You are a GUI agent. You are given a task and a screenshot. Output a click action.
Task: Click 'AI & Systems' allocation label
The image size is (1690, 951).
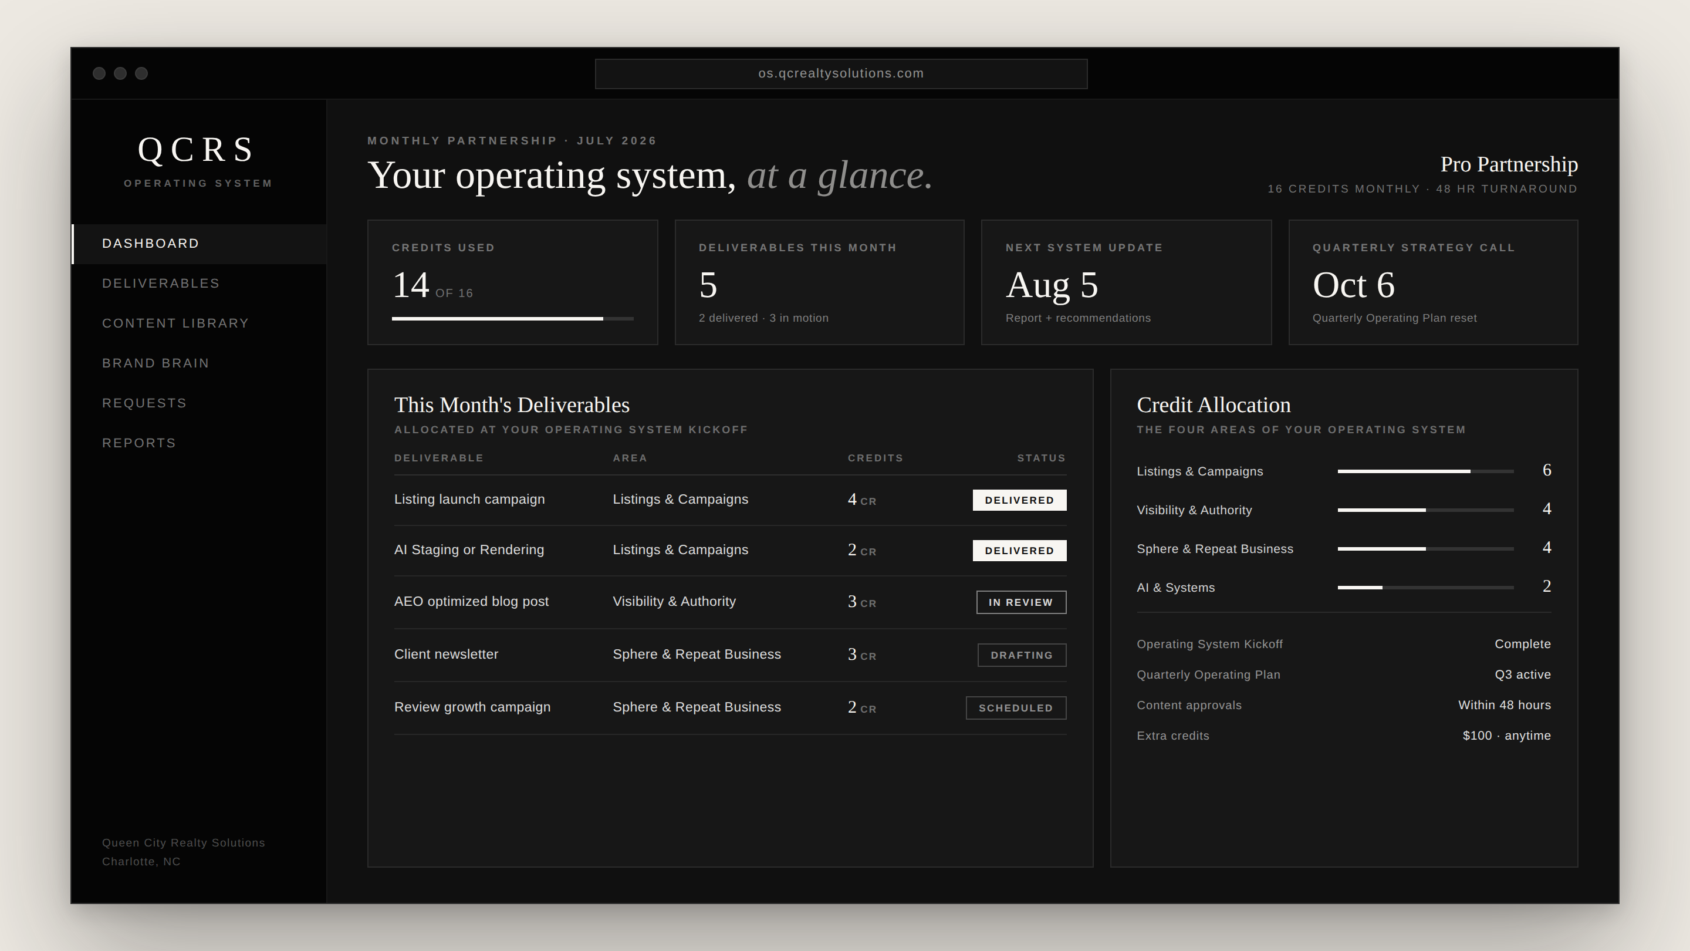click(x=1175, y=588)
